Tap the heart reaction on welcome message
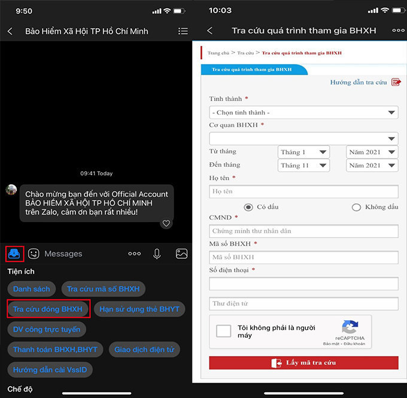 tap(166, 223)
